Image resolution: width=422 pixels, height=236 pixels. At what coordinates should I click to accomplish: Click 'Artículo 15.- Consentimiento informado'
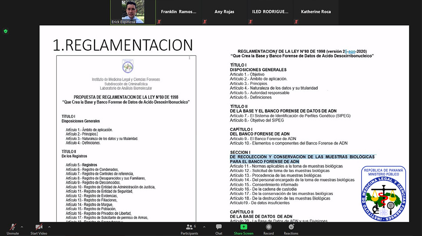(x=264, y=185)
